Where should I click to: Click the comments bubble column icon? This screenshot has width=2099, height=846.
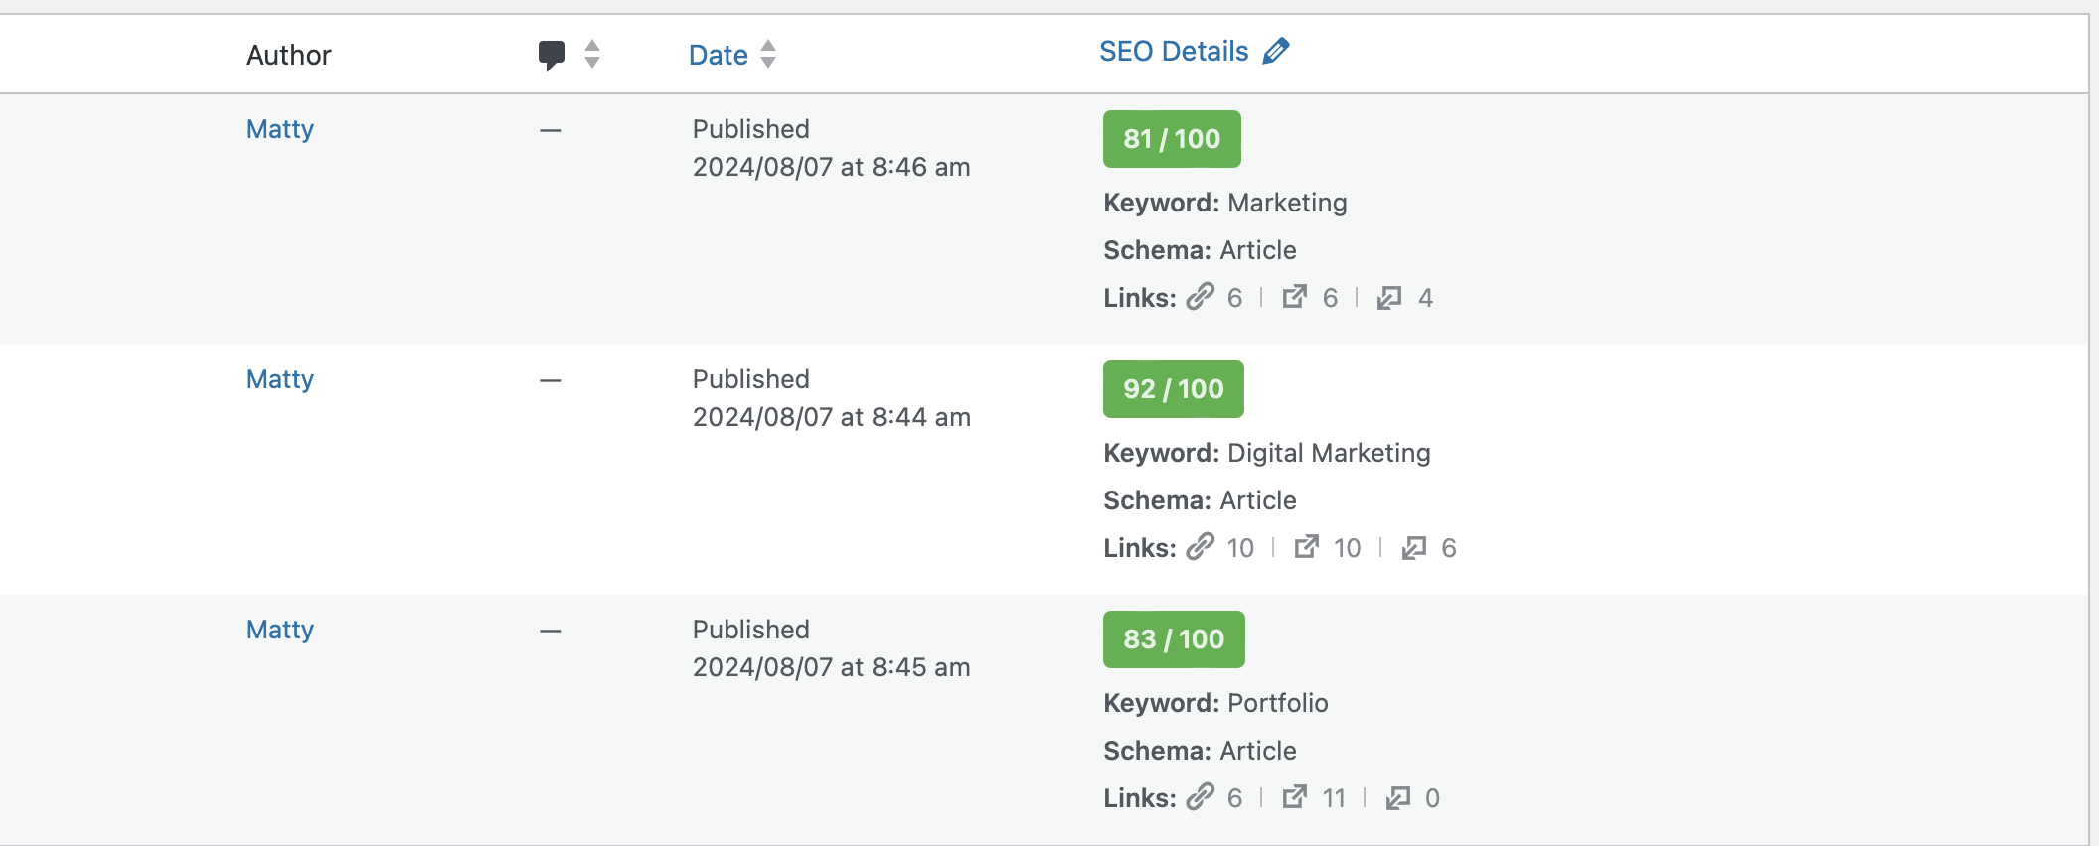(x=552, y=56)
